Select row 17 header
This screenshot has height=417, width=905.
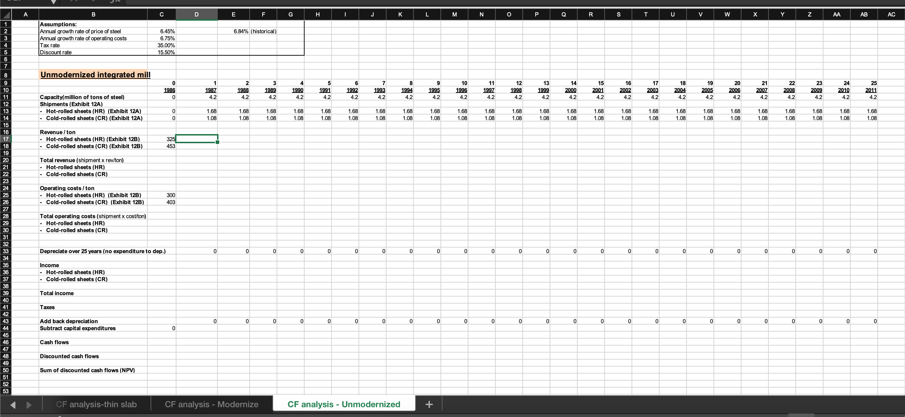(x=6, y=139)
